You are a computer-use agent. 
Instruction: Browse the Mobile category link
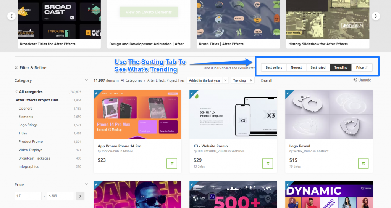pyautogui.click(x=128, y=151)
